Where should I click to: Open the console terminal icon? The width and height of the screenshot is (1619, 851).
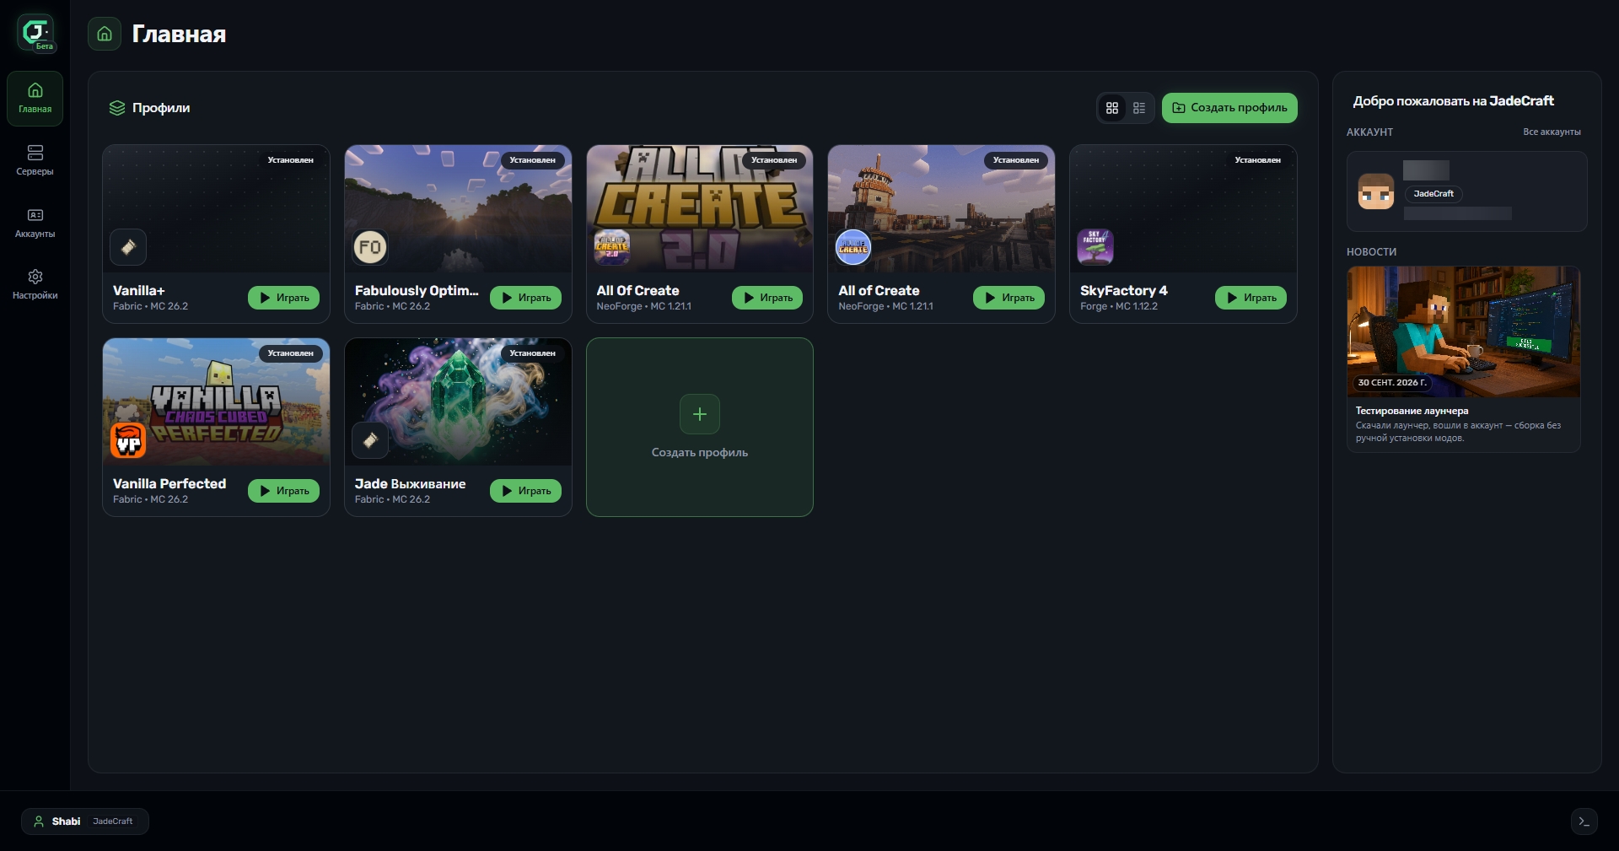pyautogui.click(x=1584, y=821)
